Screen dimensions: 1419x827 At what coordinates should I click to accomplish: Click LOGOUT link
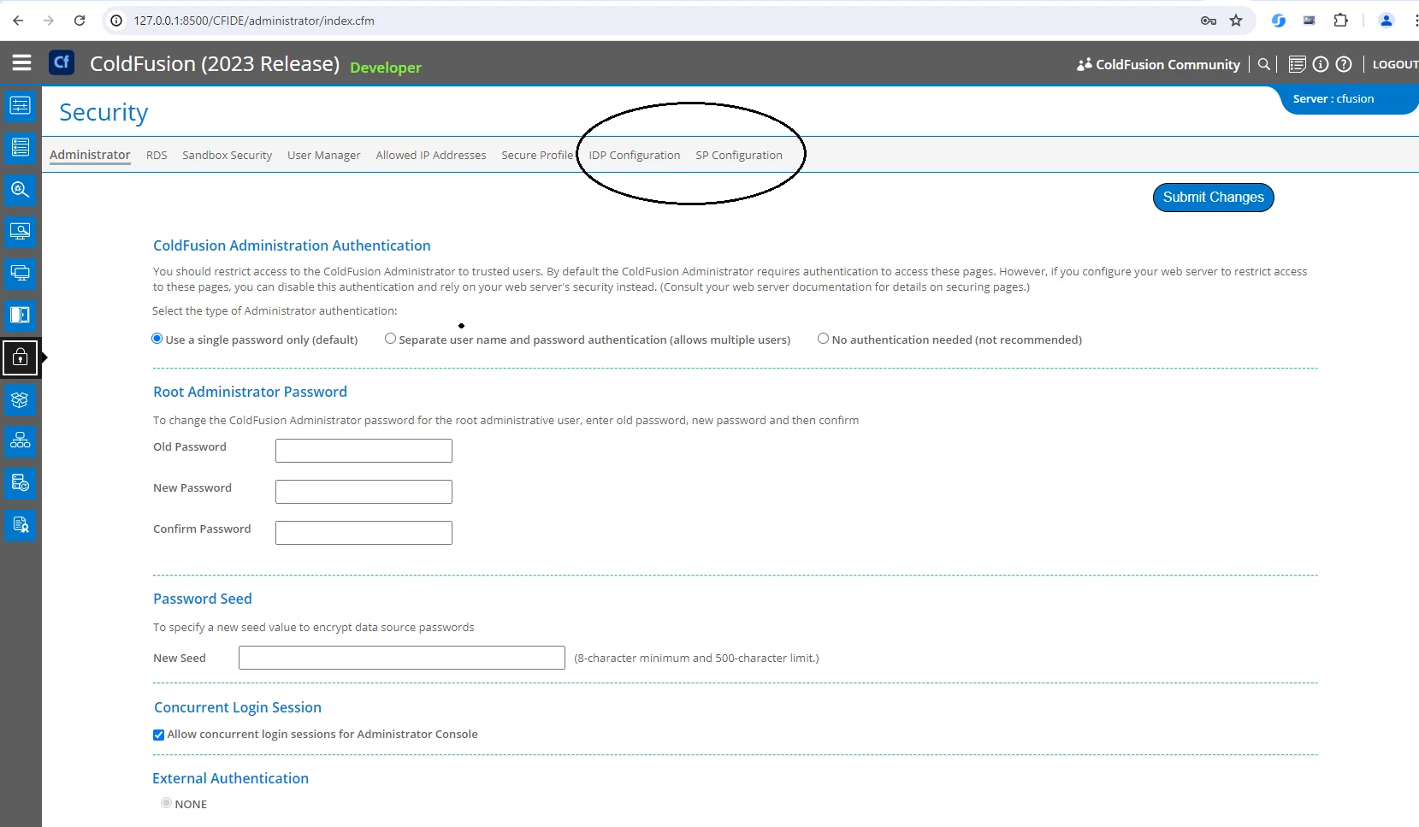coord(1395,64)
